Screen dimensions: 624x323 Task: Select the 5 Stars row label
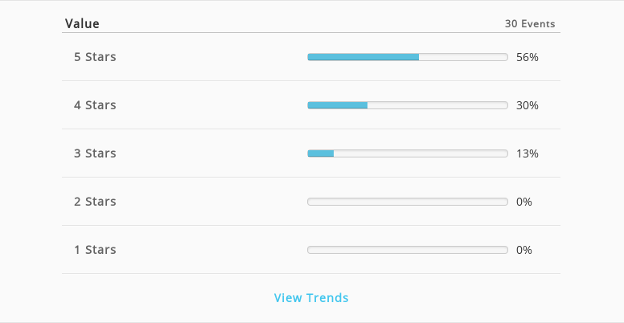[x=95, y=57]
